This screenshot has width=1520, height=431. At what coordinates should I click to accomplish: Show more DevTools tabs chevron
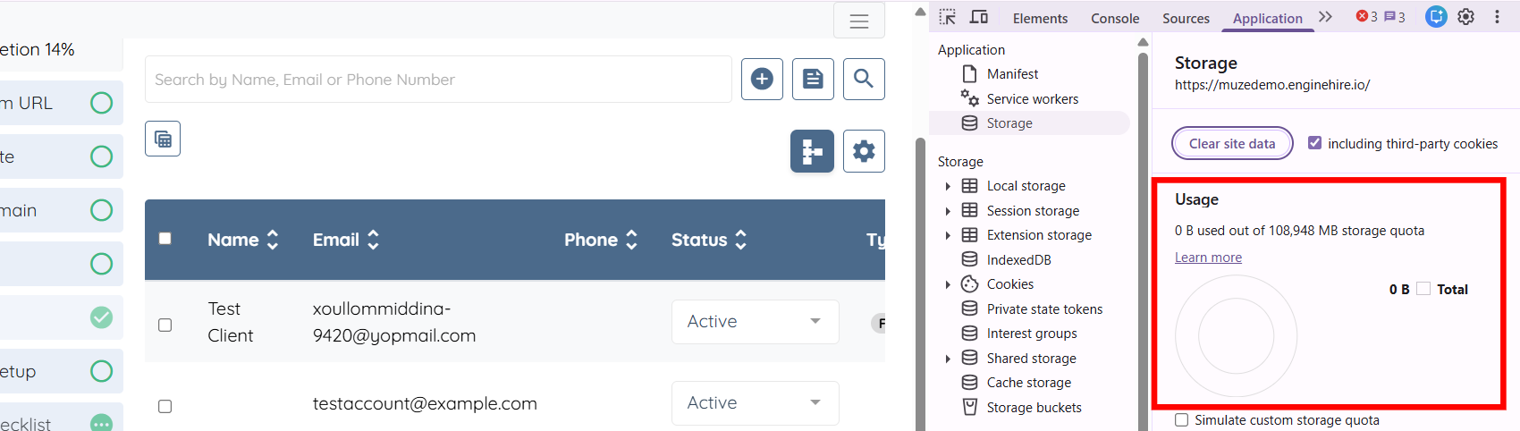(1325, 17)
